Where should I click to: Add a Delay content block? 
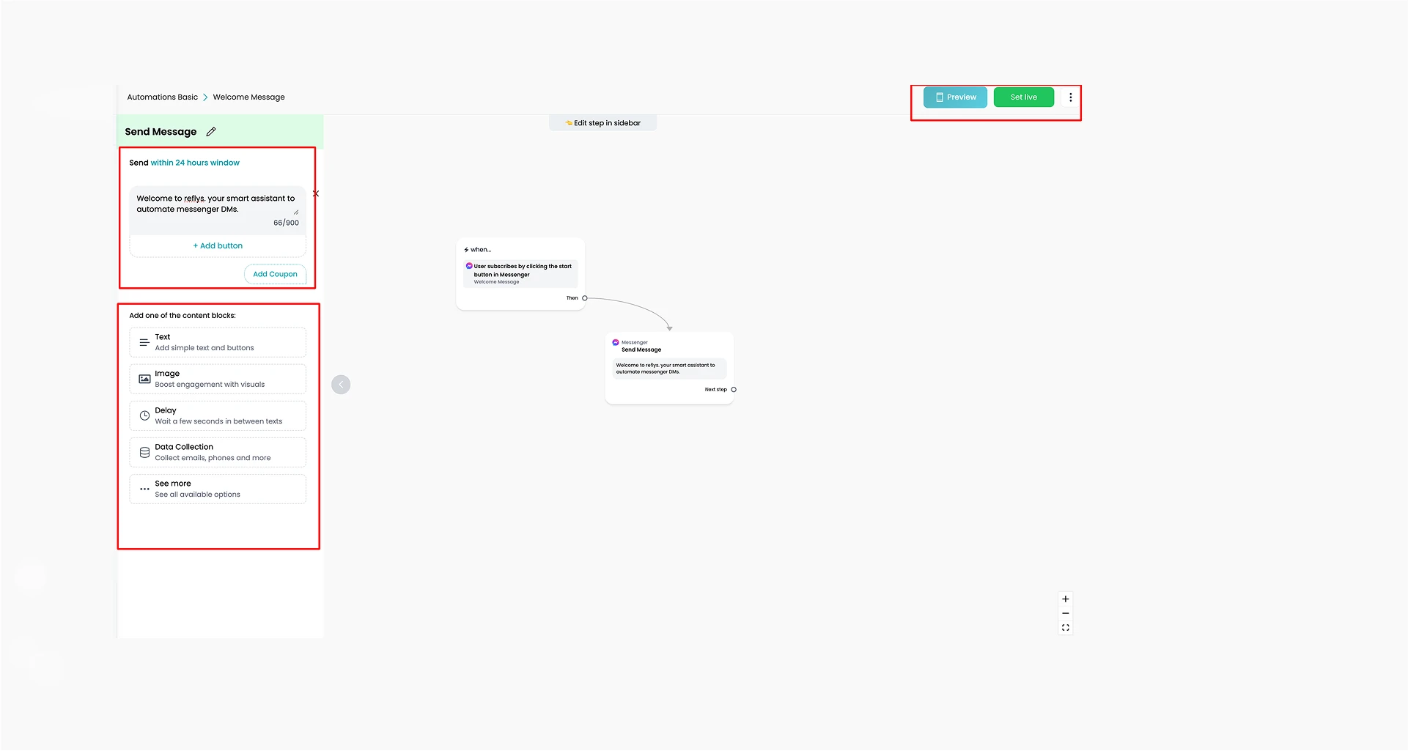[218, 416]
